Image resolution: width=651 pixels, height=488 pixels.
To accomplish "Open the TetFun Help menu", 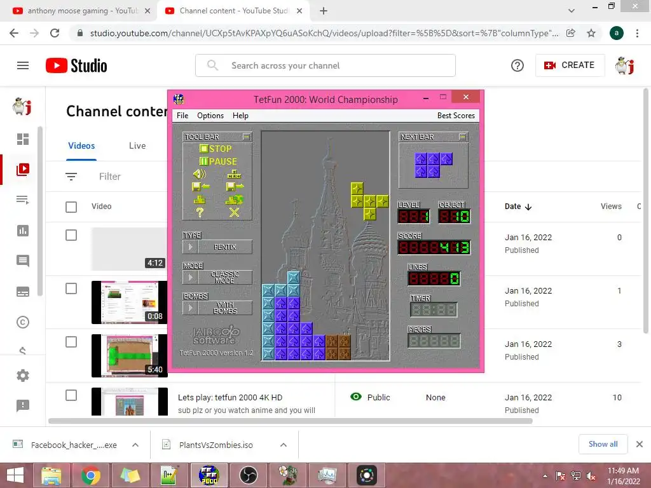I will pos(240,116).
